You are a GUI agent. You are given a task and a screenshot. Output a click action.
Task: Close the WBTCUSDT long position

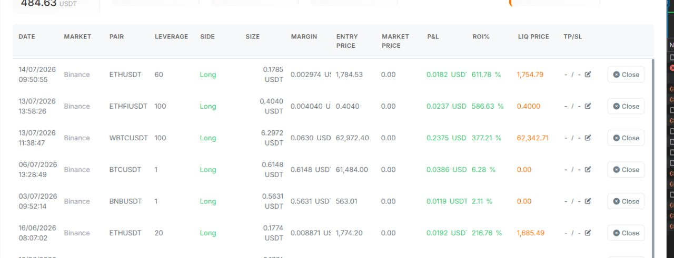tap(626, 138)
